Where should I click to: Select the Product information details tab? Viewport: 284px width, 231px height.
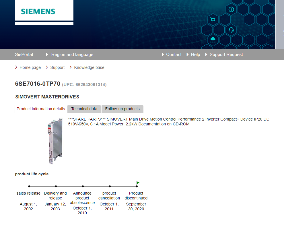click(41, 109)
